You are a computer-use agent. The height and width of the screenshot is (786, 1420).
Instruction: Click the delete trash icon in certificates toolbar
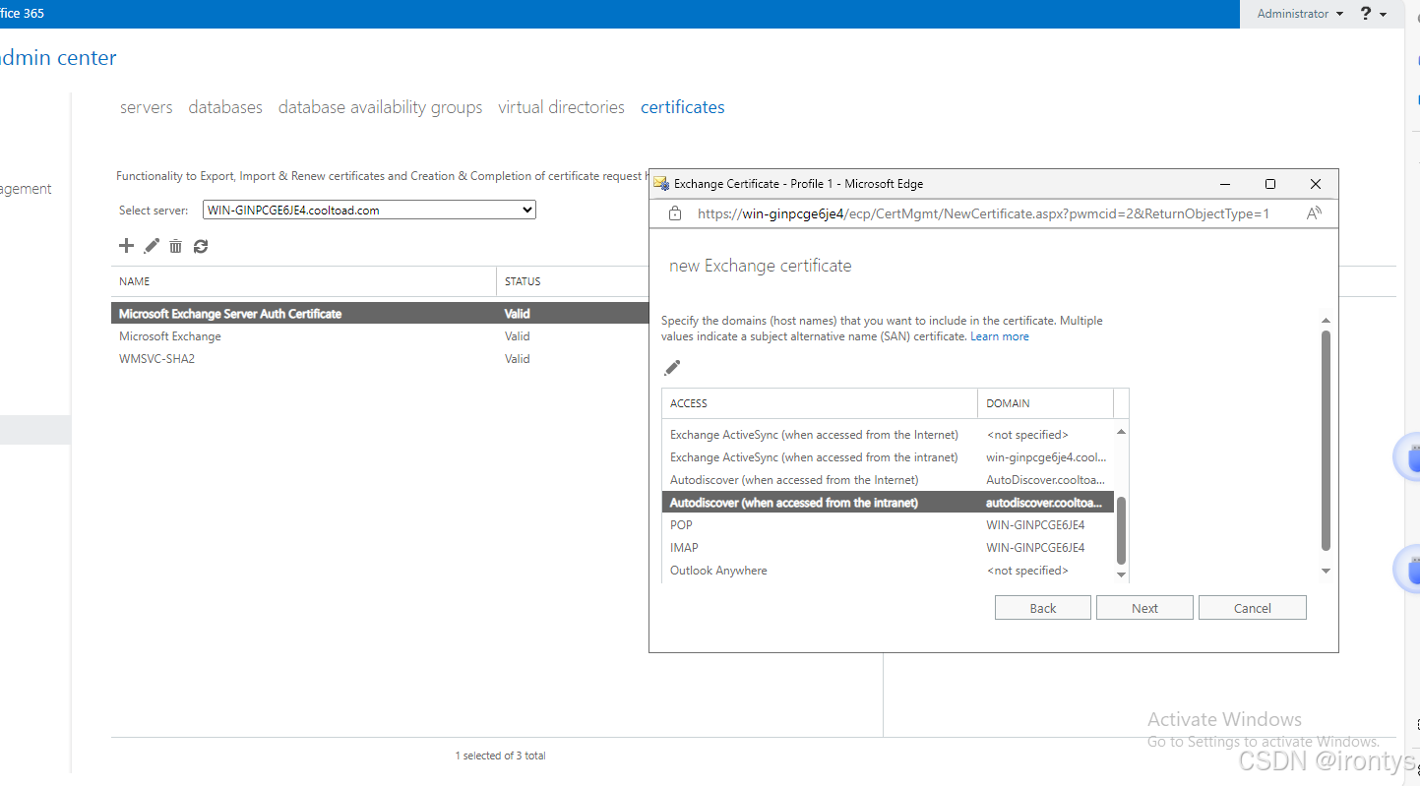point(175,246)
